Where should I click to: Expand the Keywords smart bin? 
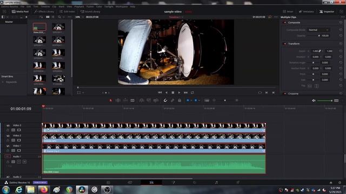3,82
